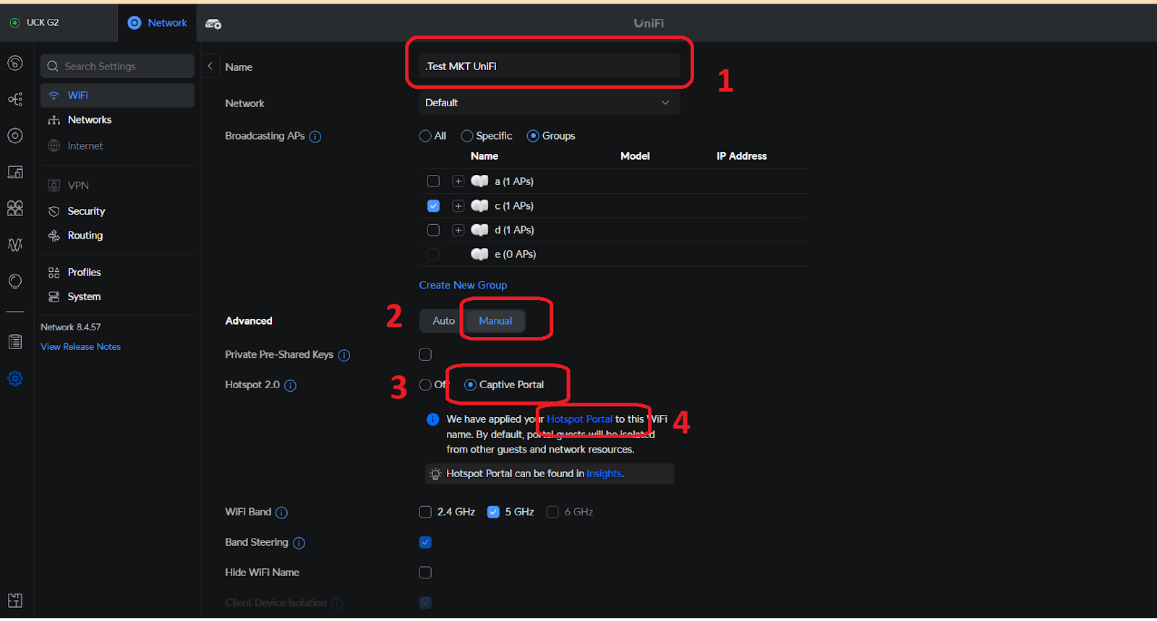Open system log list icon
The height and width of the screenshot is (621, 1157).
15,342
